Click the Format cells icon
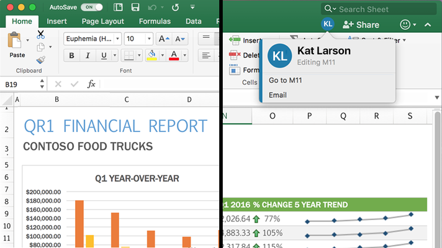442x248 pixels. 235,69
